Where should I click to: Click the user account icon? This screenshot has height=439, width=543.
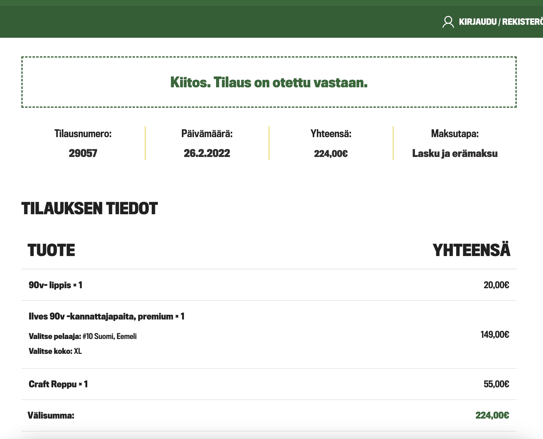pyautogui.click(x=448, y=22)
